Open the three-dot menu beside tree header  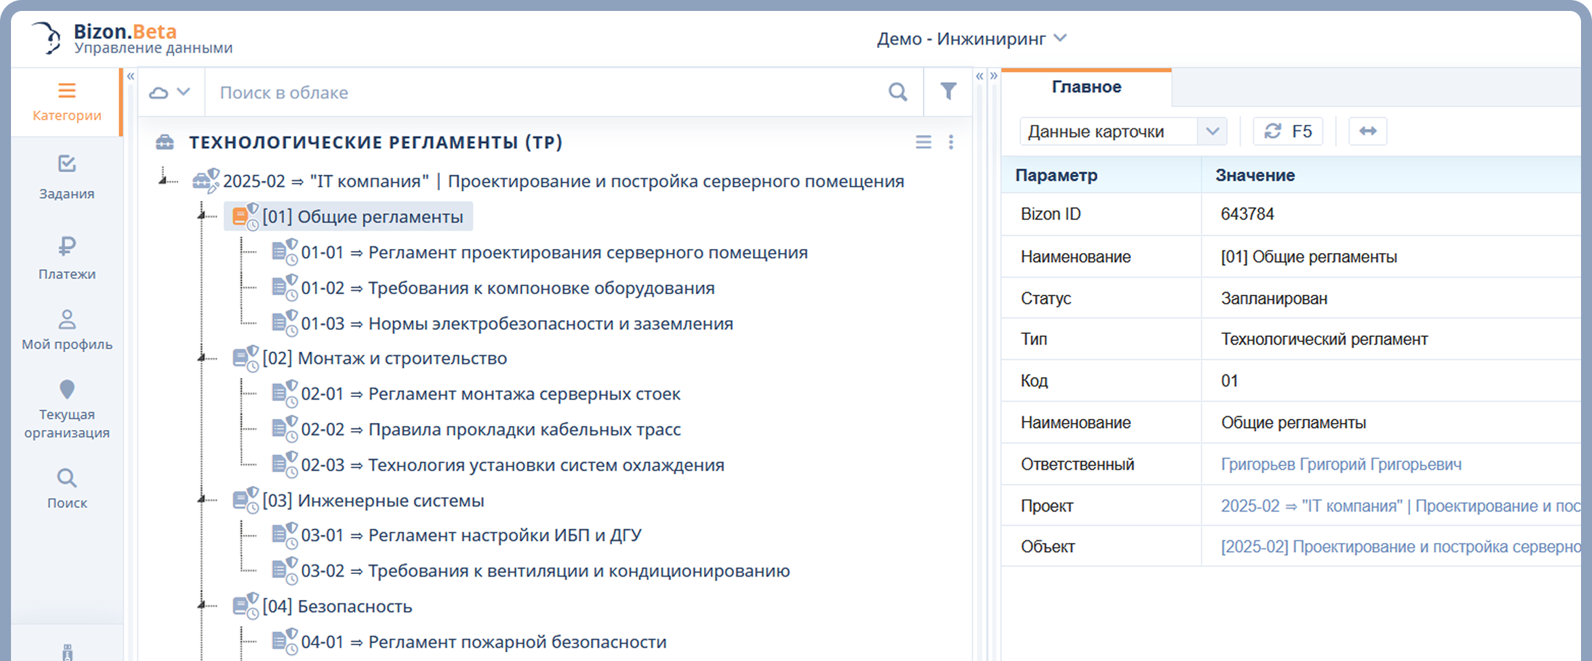pyautogui.click(x=950, y=142)
